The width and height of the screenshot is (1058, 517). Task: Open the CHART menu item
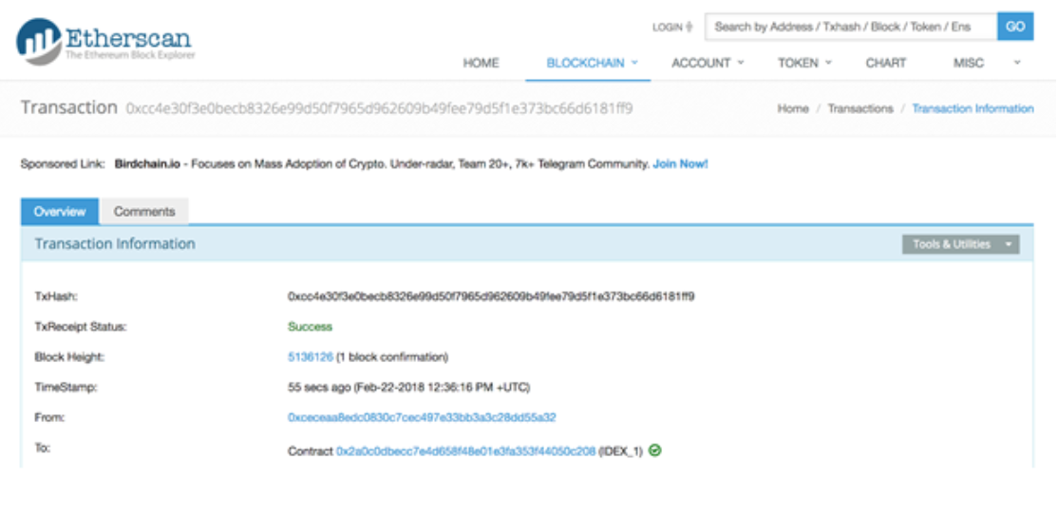click(885, 63)
